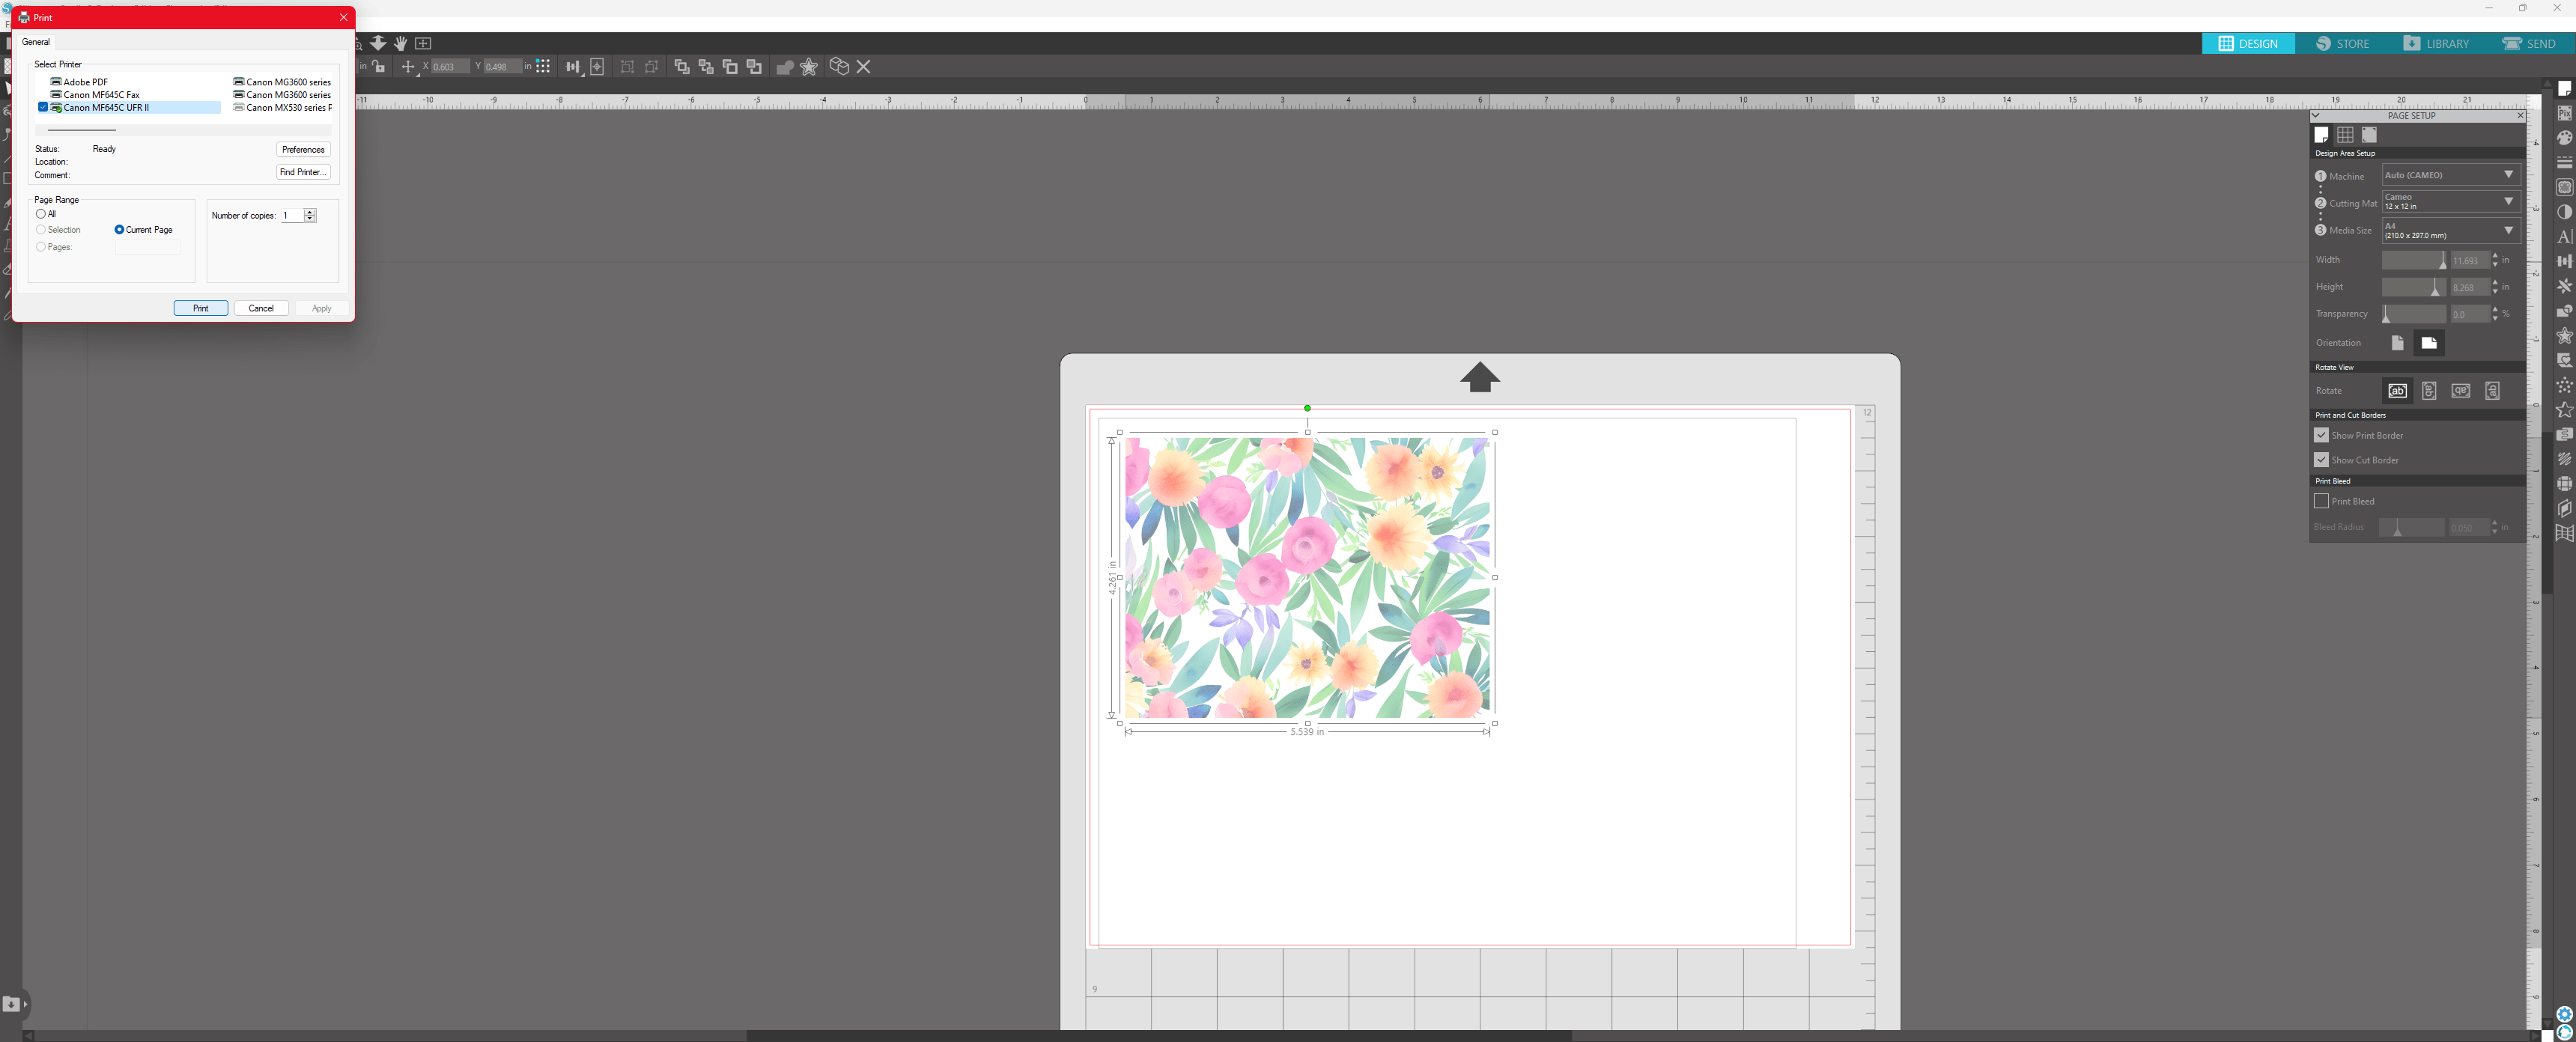
Task: Select the All page range option
Action: 41,214
